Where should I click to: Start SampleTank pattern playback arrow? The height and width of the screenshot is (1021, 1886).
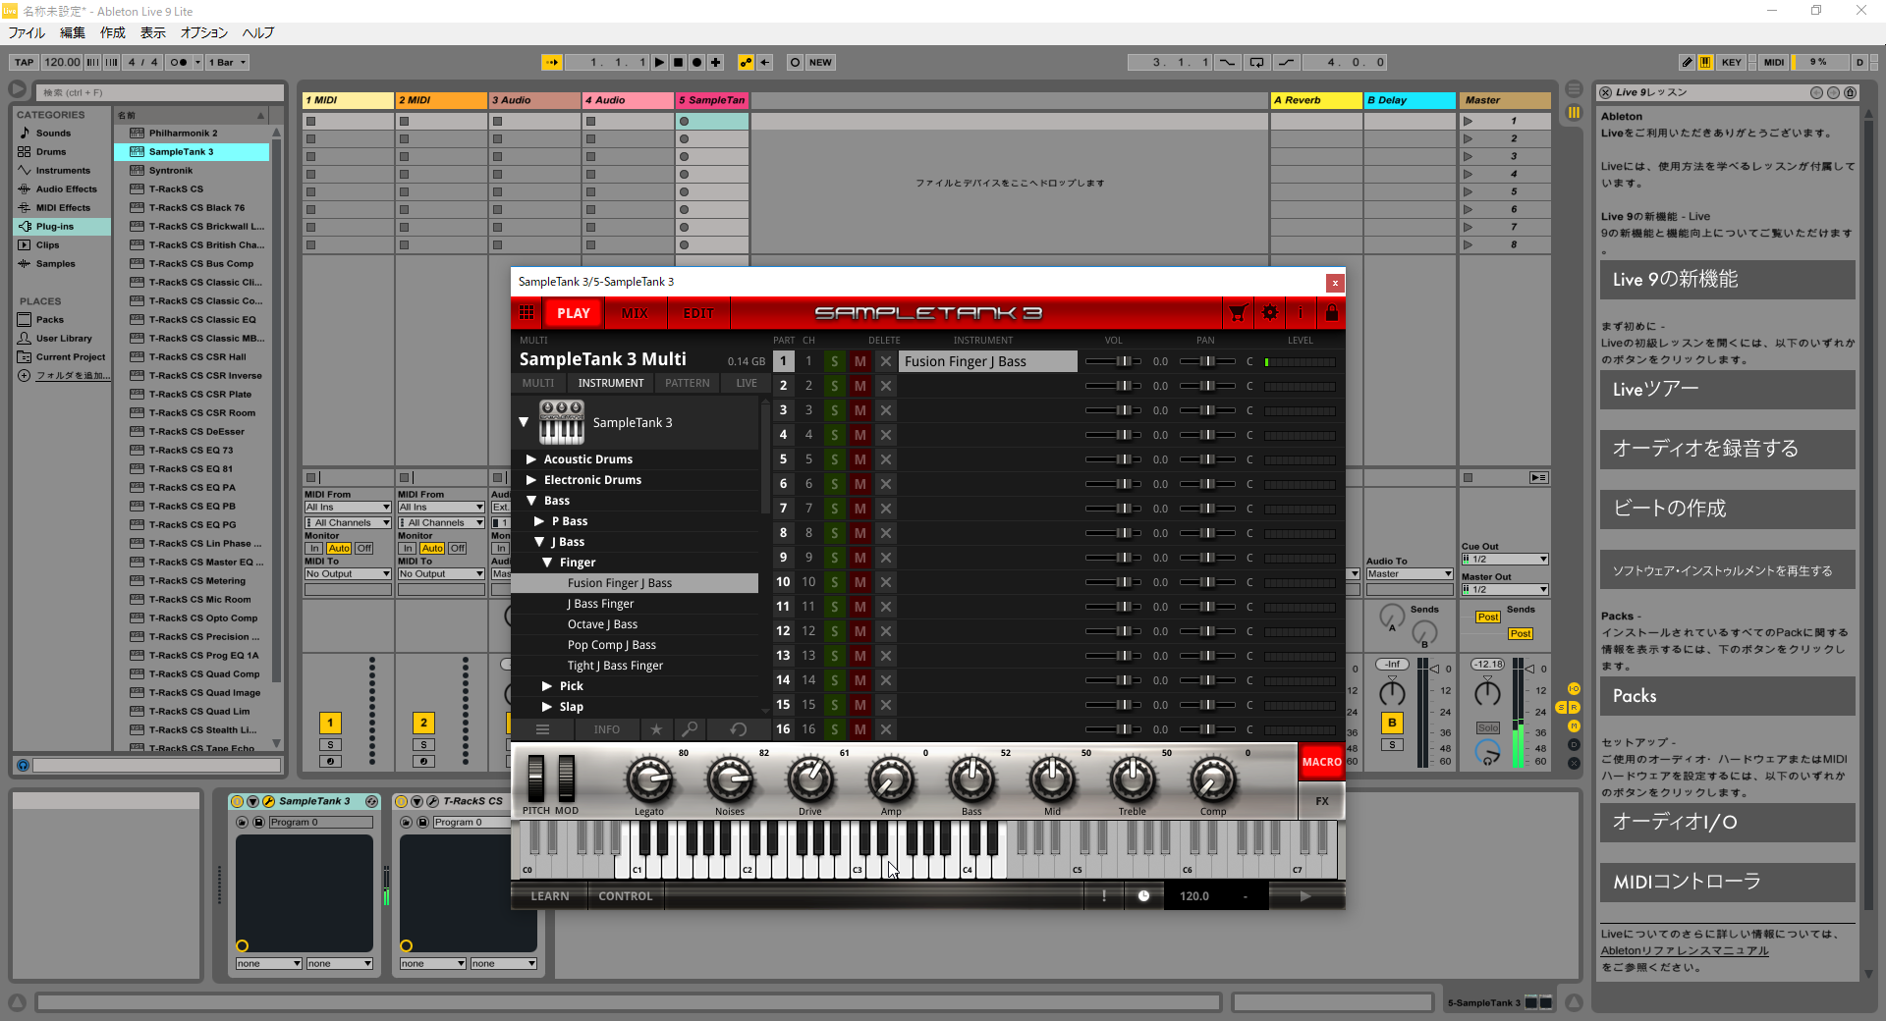tap(1305, 896)
